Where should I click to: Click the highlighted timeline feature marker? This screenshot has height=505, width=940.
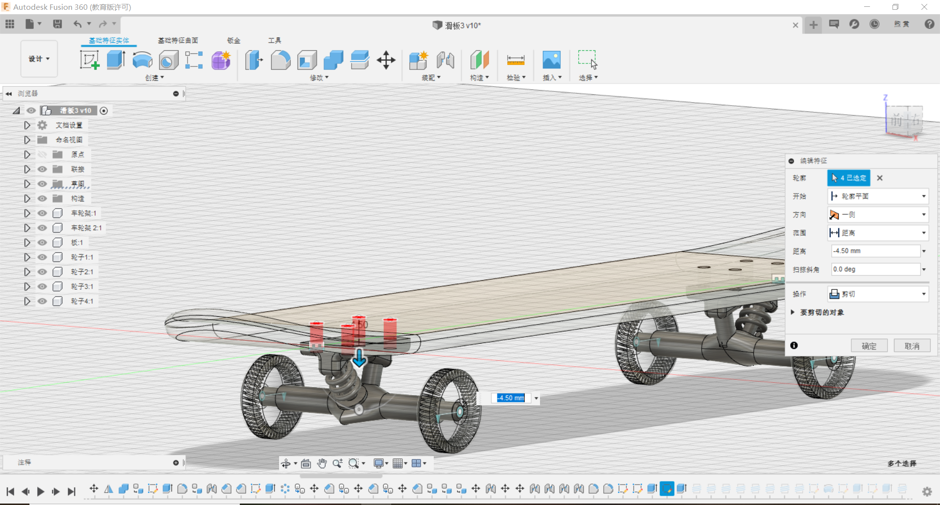[x=667, y=488]
